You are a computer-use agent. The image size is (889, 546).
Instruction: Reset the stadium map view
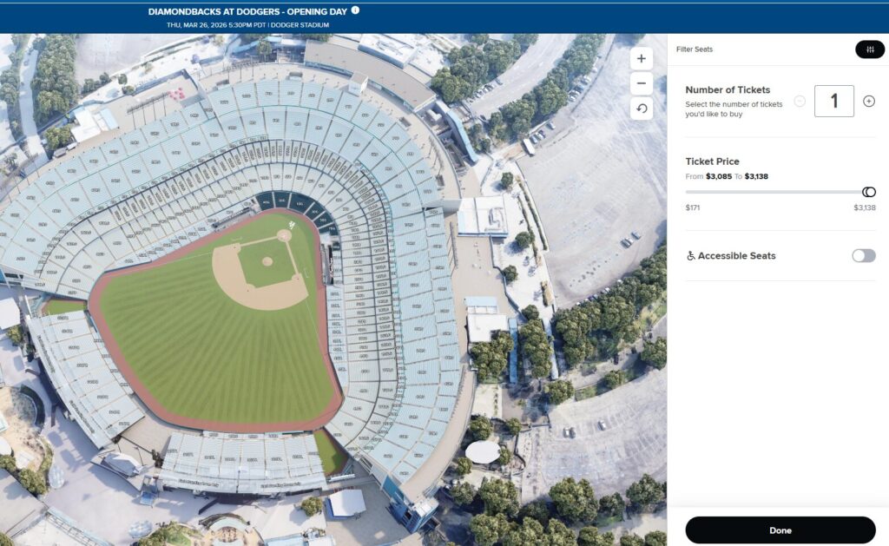[x=642, y=109]
